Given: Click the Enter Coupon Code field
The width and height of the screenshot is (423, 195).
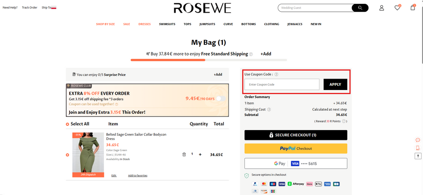Looking at the screenshot, I should 282,84.
